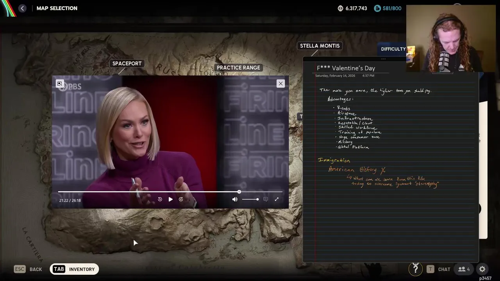Toggle closed captions on the video
500x281 pixels.
point(266,199)
